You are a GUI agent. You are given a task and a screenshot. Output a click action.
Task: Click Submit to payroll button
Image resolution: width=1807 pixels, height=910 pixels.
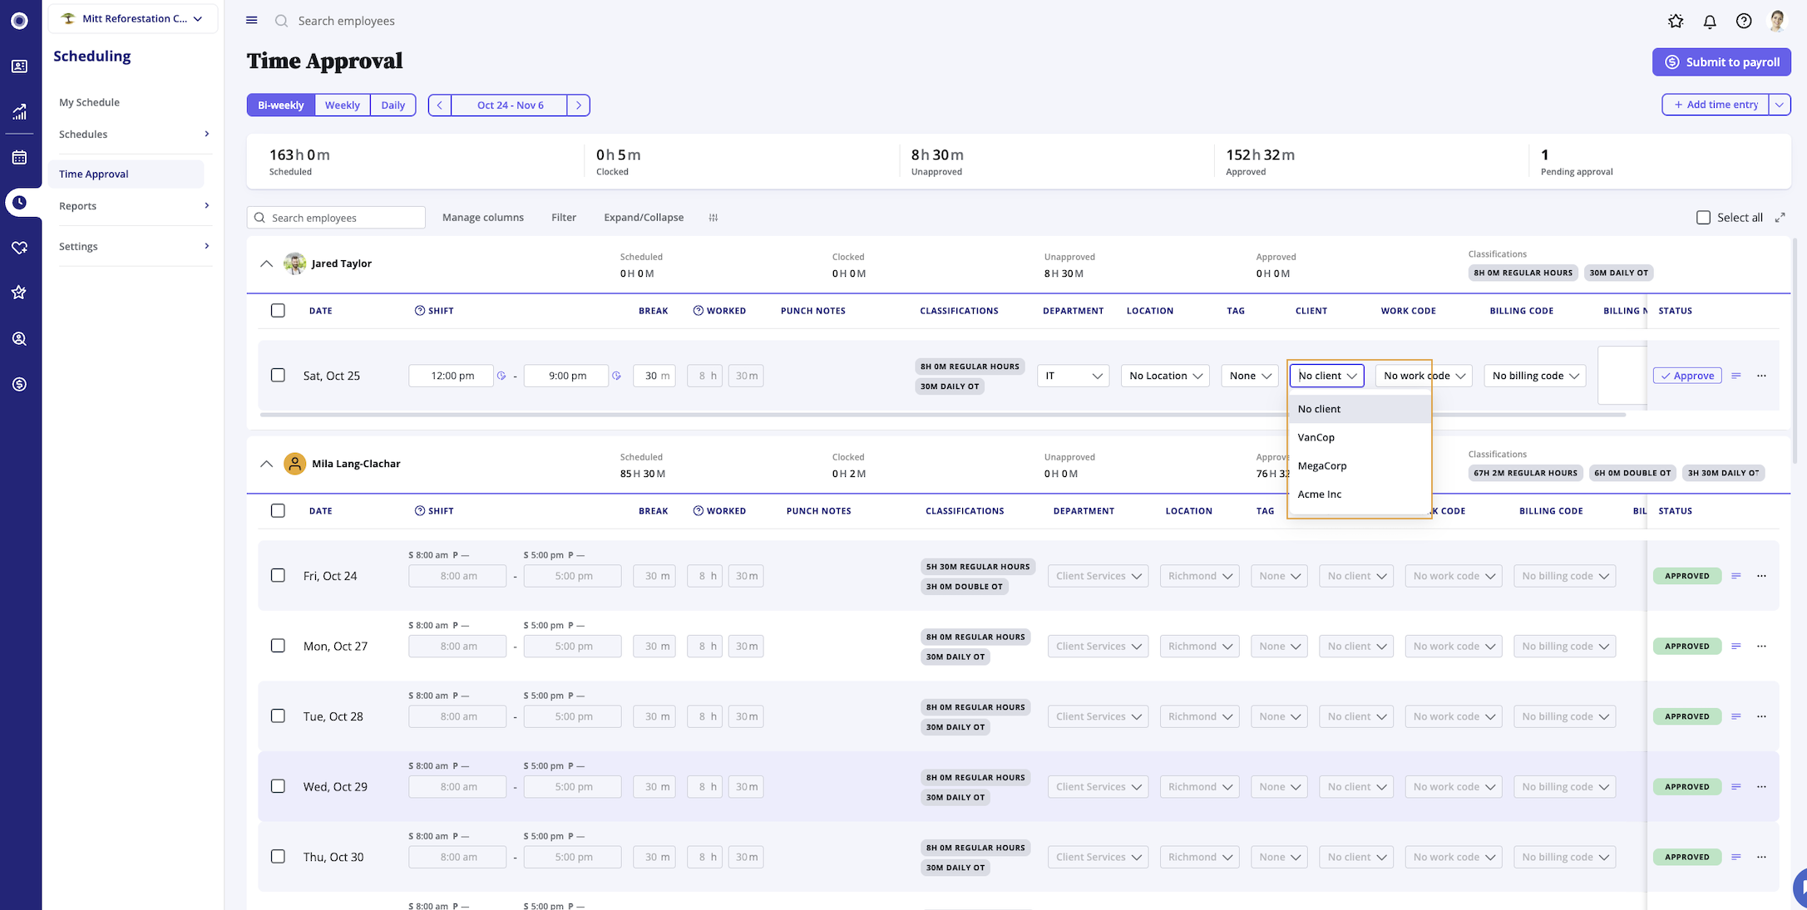(1721, 62)
